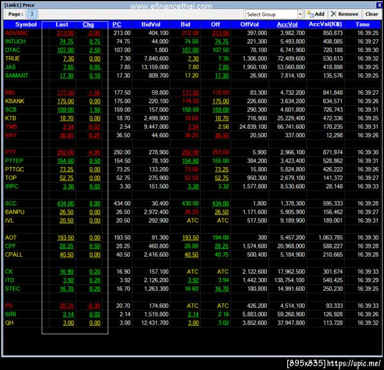Viewport: 384px width, 370px height.
Task: Click JAS bid volume 13,159,000
Action: pyautogui.click(x=155, y=67)
